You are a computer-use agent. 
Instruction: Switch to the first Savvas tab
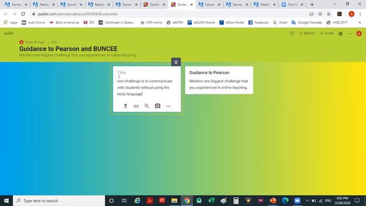coord(16,5)
